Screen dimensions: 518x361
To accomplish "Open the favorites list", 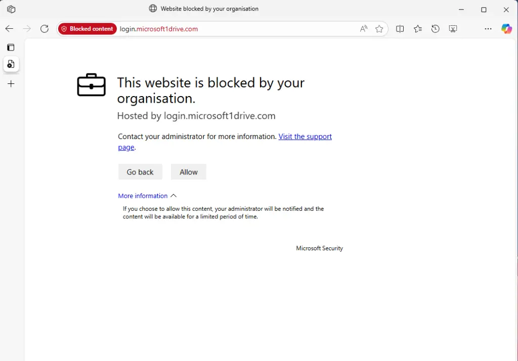I will (x=417, y=29).
